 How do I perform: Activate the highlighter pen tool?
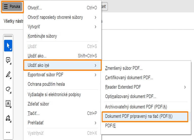tap(8, 75)
